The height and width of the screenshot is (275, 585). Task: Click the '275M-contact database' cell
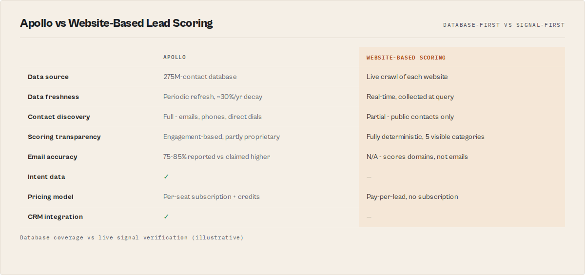coord(200,77)
